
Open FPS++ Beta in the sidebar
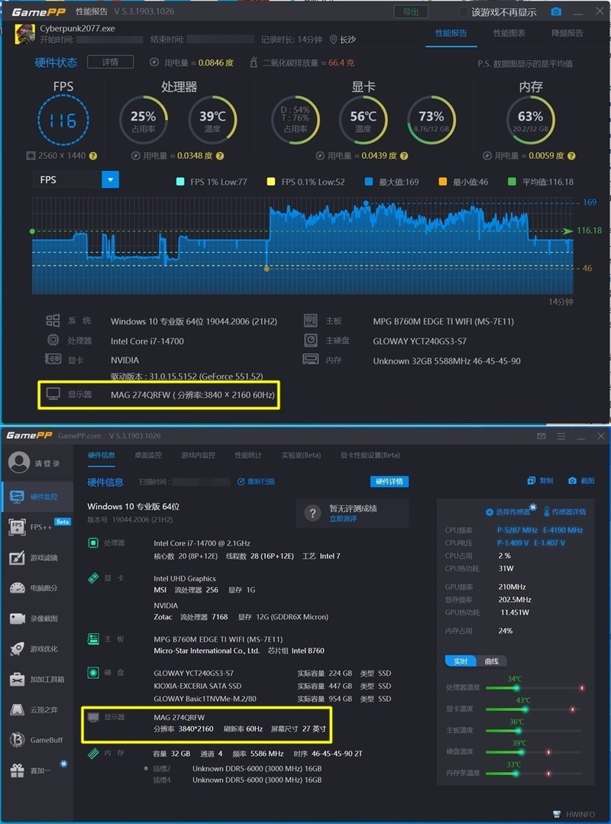37,527
